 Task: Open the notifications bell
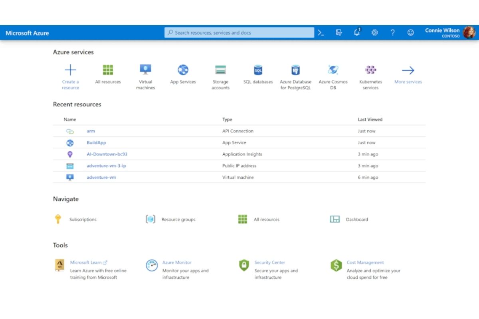[357, 32]
